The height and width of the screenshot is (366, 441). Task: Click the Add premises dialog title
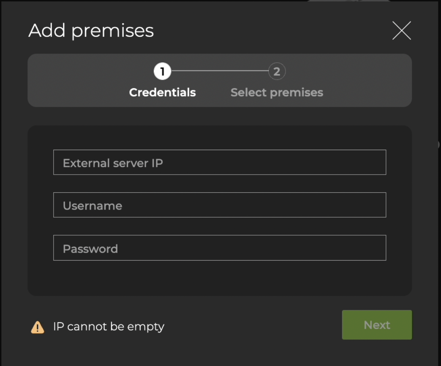91,30
